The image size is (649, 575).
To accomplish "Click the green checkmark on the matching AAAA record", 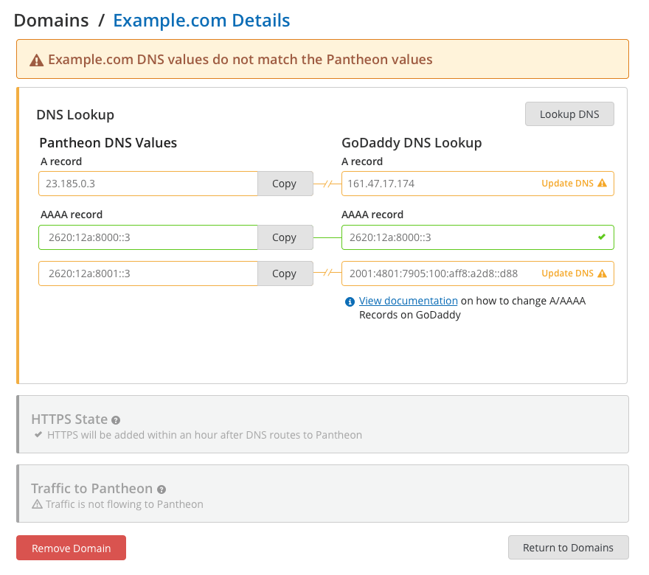I will pos(602,237).
